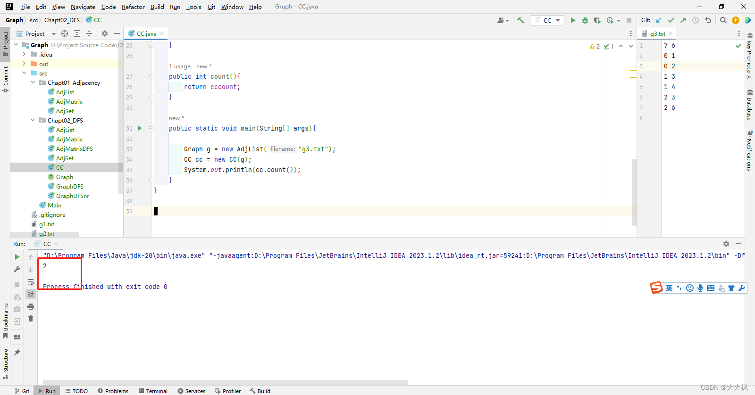Collapse the Chapt01_Adjacency package
Screen dimensions: 755x395
pyautogui.click(x=33, y=82)
